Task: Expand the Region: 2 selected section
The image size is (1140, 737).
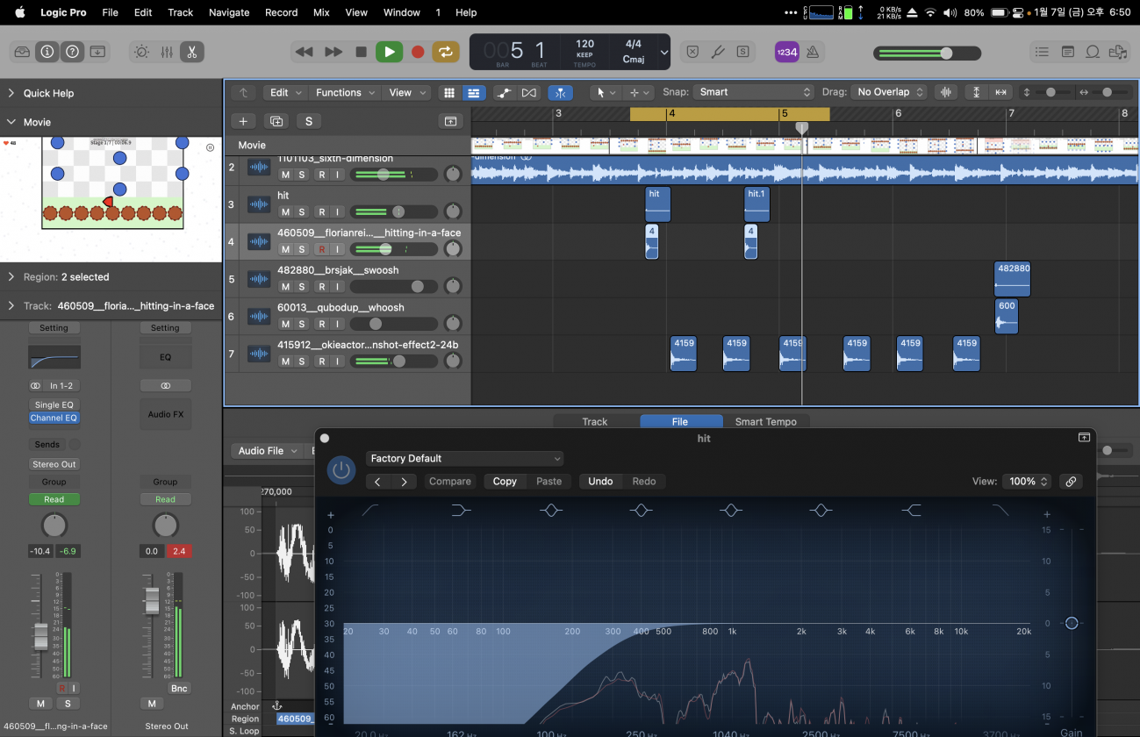Action: click(11, 276)
